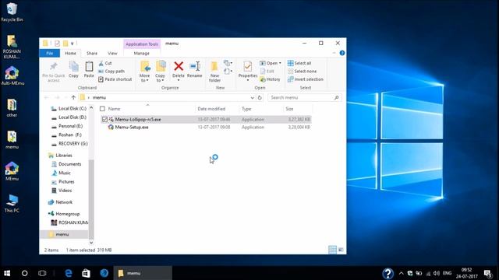Screen dimensions: 499x280
Task: Open the Windows Start menu
Action: 7,273
